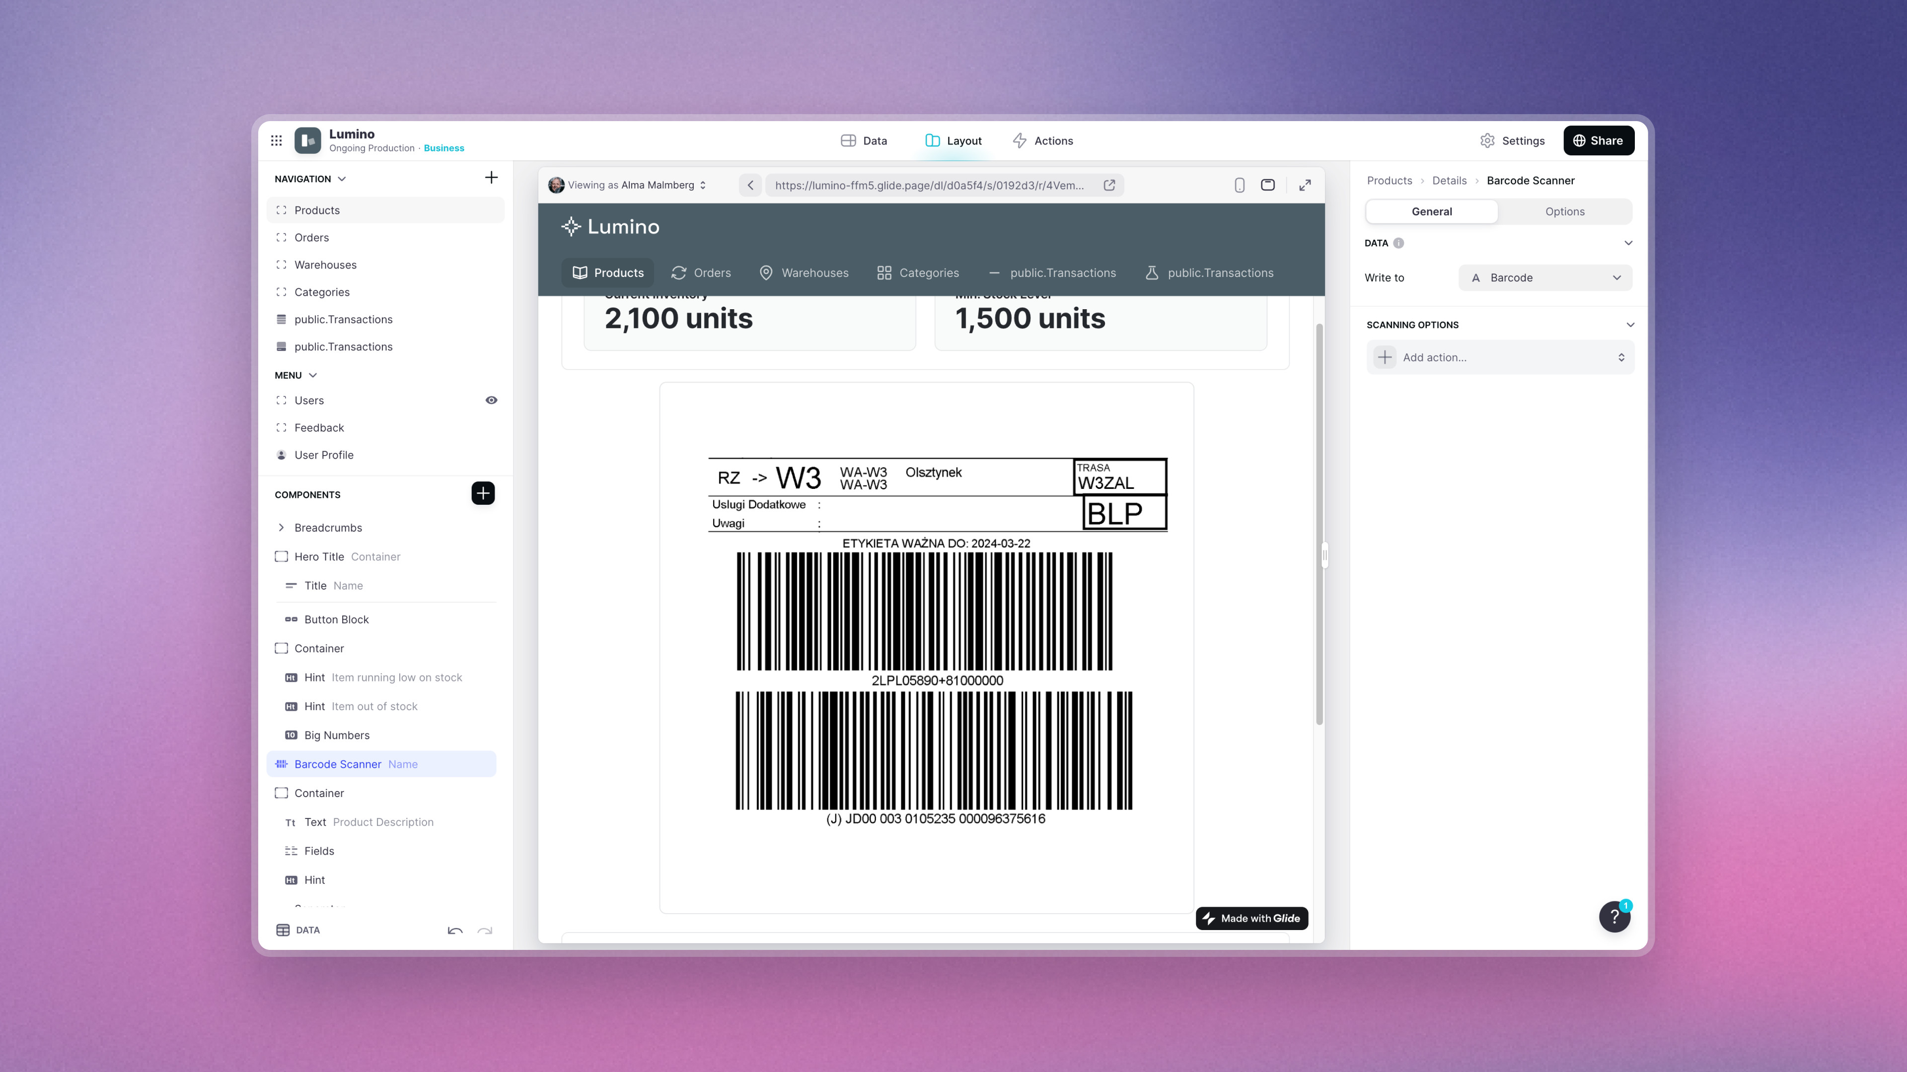The image size is (1907, 1072).
Task: Click the preview vertical scrollbar
Action: (1319, 524)
